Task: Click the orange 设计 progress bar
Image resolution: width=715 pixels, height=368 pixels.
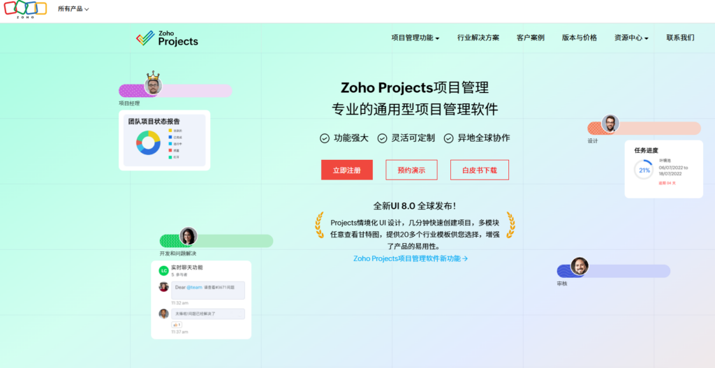Action: [x=644, y=128]
